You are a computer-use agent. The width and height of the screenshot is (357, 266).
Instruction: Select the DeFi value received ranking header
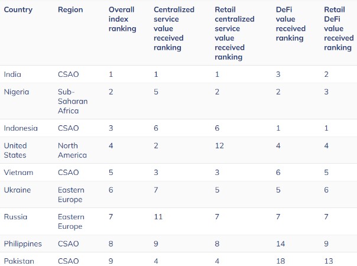291,24
